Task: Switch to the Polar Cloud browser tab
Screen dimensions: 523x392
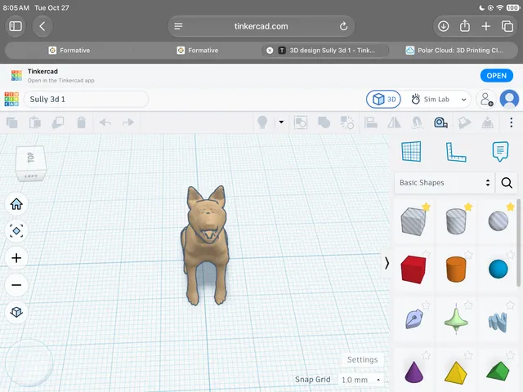Action: point(454,51)
